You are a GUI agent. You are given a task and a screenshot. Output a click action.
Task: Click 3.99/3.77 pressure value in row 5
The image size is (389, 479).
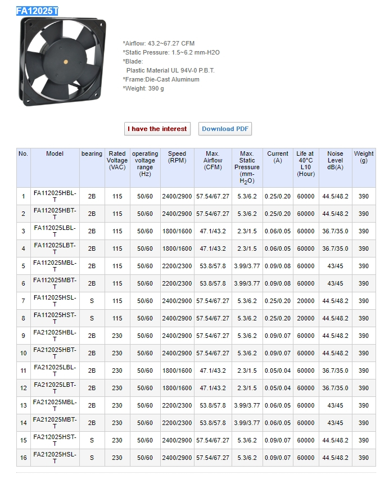(247, 266)
